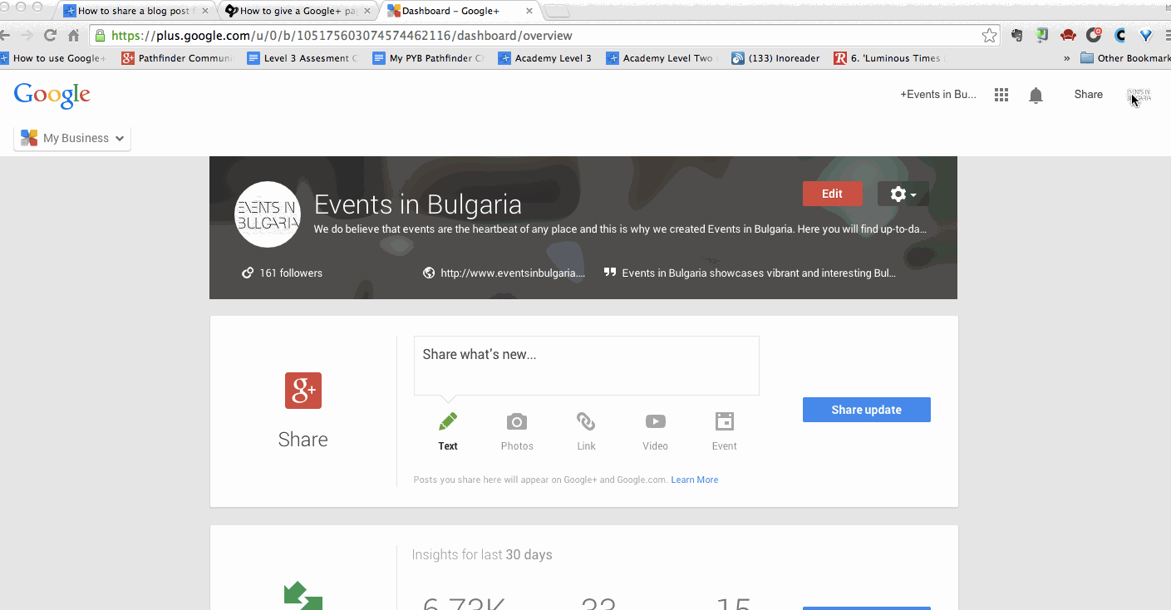Open the Learn More link
Image resolution: width=1171 pixels, height=610 pixels.
click(695, 480)
